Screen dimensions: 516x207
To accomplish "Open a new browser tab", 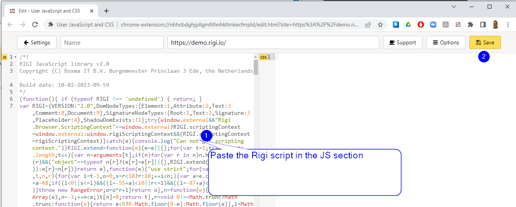I will [106, 11].
